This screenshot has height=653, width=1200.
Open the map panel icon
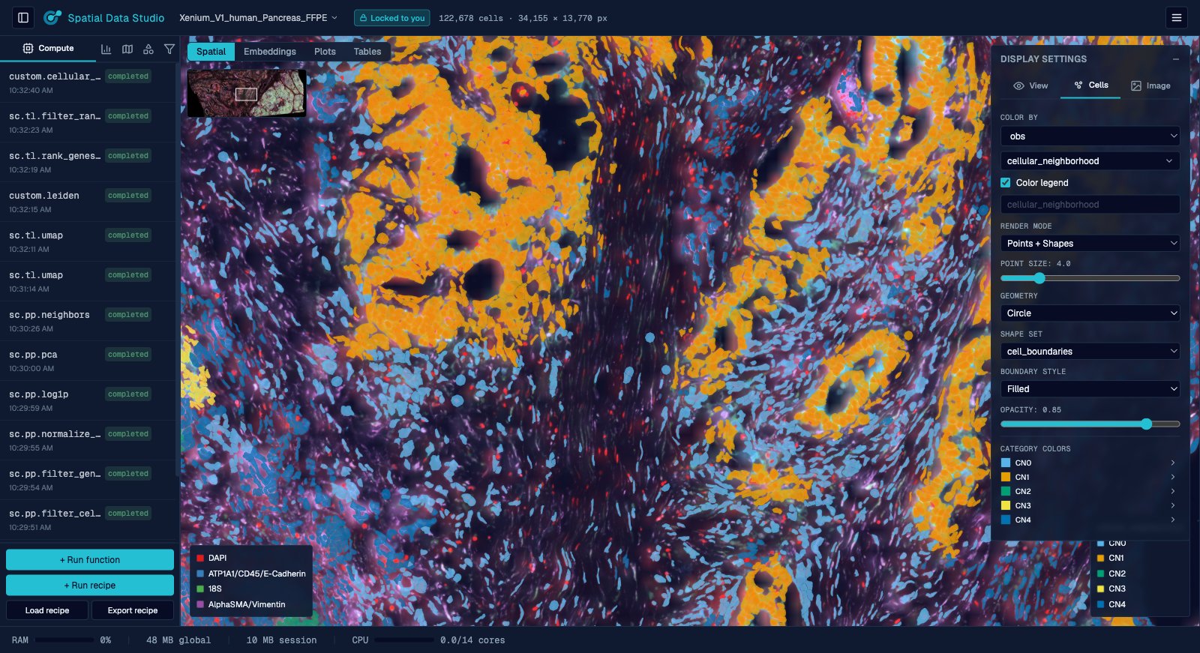pos(127,49)
